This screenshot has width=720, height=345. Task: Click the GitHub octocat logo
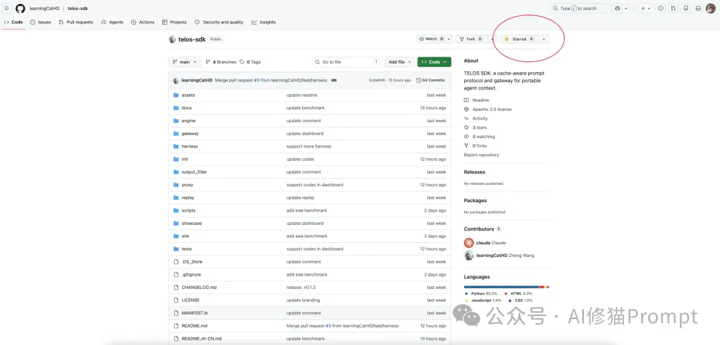(x=20, y=8)
